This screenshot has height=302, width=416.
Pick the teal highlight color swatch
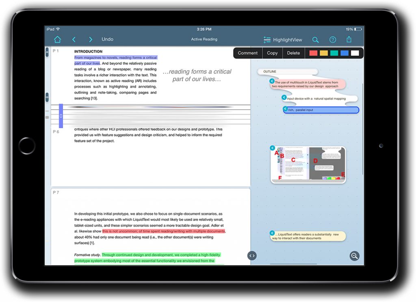(x=334, y=53)
